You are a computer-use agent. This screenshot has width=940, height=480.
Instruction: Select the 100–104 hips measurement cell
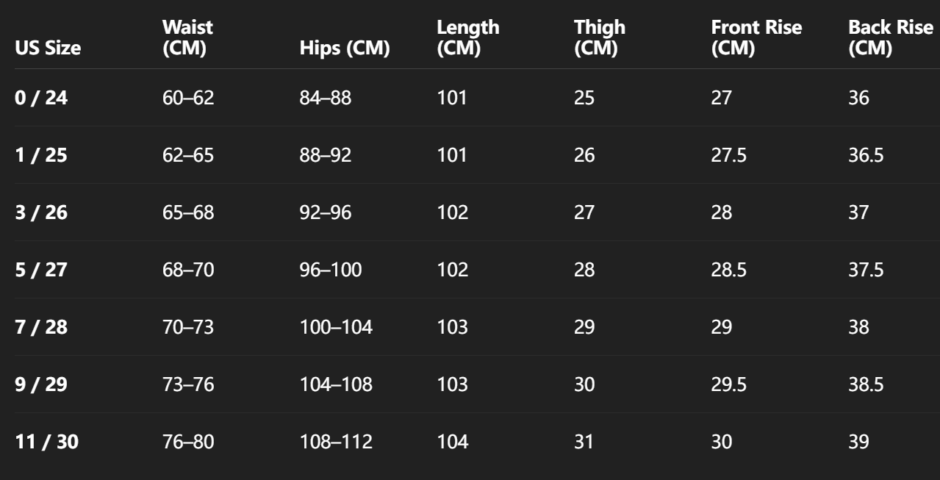(336, 327)
